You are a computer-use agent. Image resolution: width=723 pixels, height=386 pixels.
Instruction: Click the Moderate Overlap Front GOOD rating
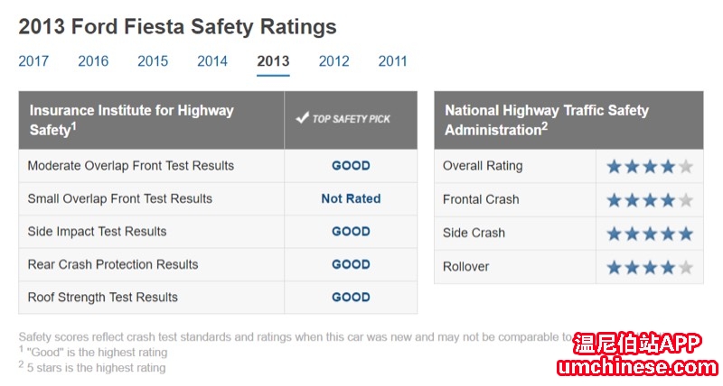[x=351, y=166]
